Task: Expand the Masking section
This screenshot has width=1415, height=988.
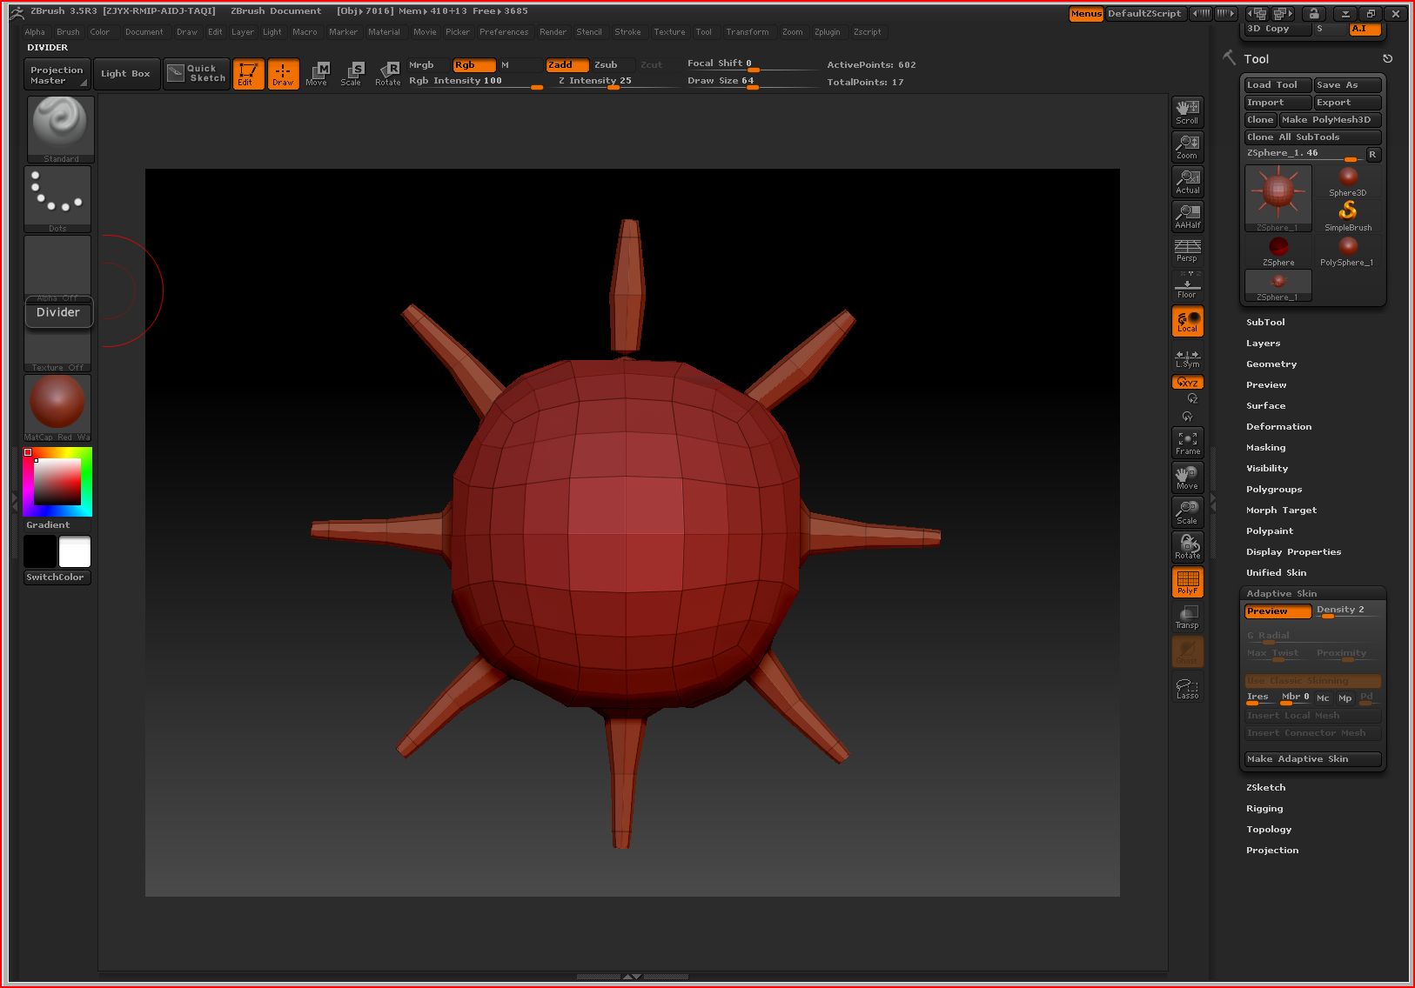Action: click(x=1265, y=447)
